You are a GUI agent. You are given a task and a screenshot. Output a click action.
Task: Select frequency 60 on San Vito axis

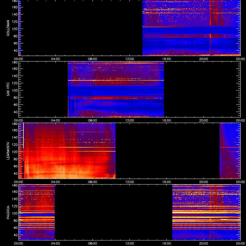16,105
